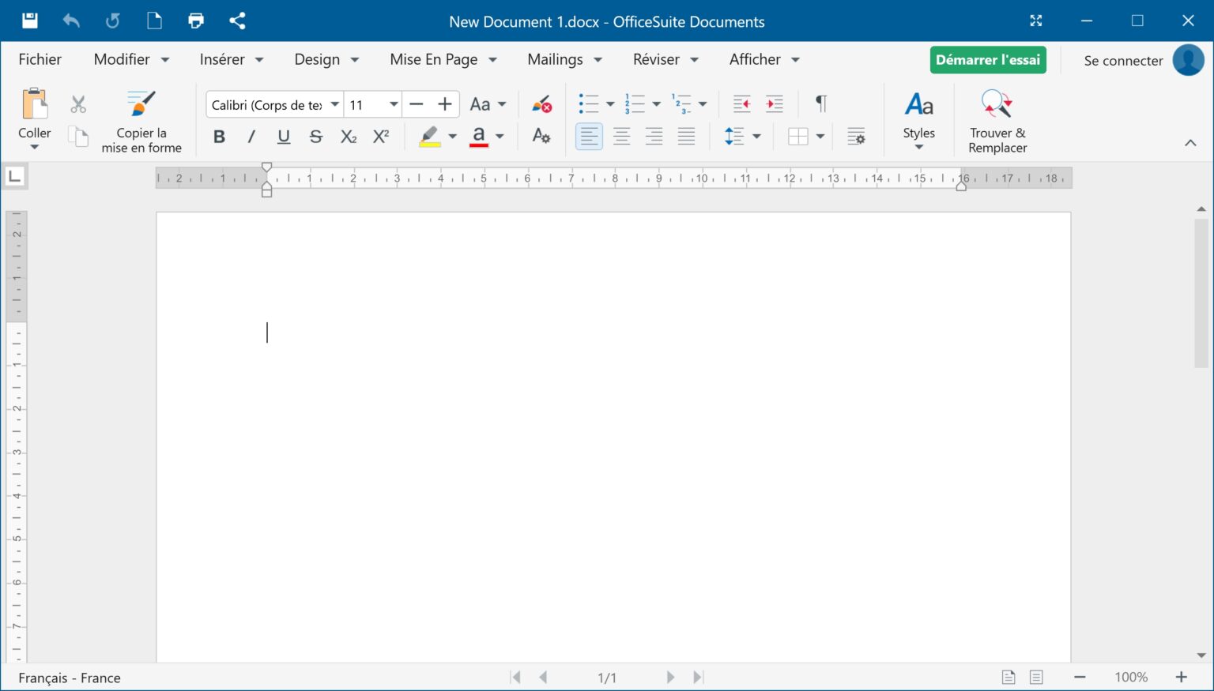Screen dimensions: 1214x691
Task: Toggle underline formatting
Action: coord(284,137)
